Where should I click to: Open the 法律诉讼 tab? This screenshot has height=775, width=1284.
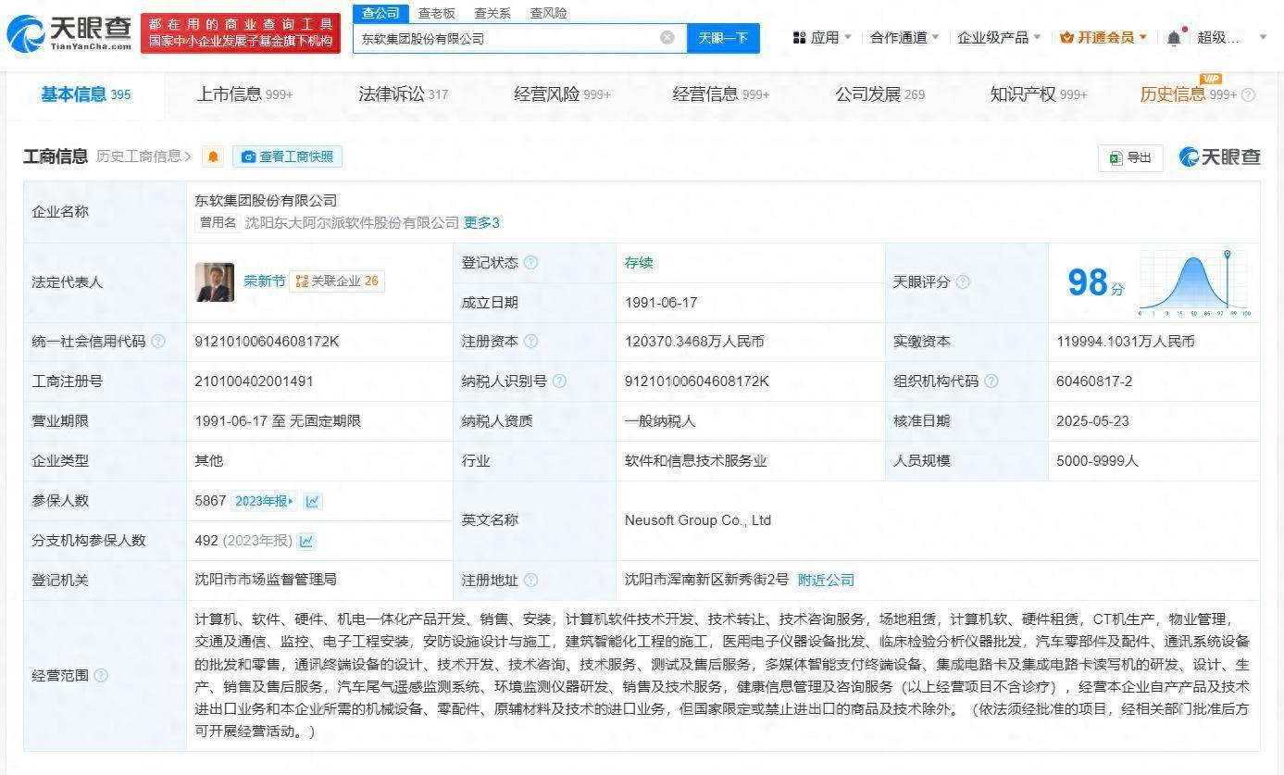pyautogui.click(x=403, y=94)
